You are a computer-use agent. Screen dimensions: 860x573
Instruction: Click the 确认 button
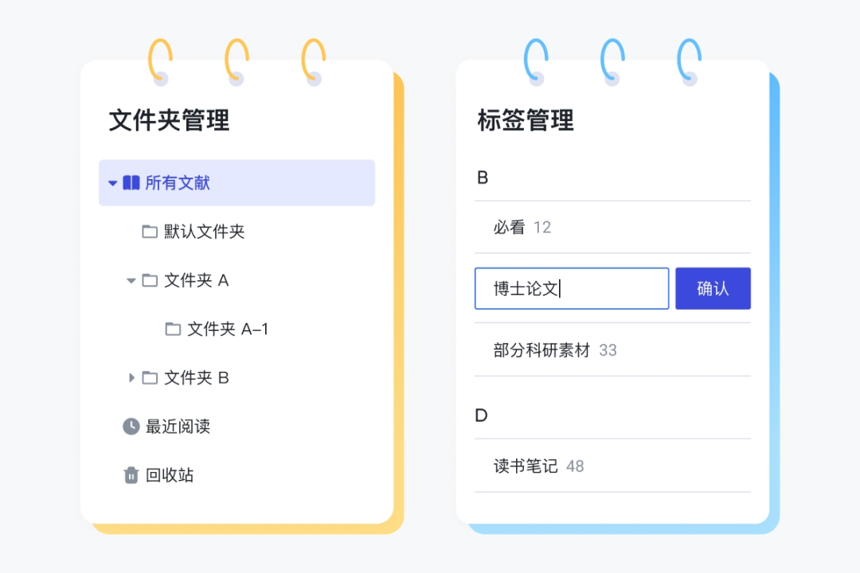713,288
